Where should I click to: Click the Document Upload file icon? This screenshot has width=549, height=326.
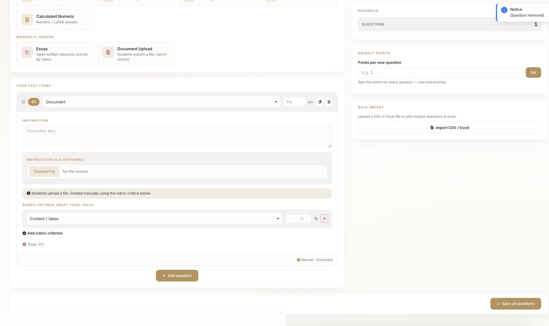tap(108, 52)
